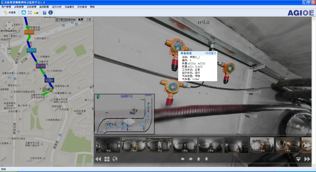Image resolution: width=316 pixels, height=172 pixels.
Task: Click the map zoom-in plus button
Action: coord(9,37)
